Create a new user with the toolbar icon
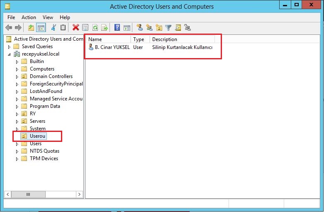 click(x=139, y=27)
